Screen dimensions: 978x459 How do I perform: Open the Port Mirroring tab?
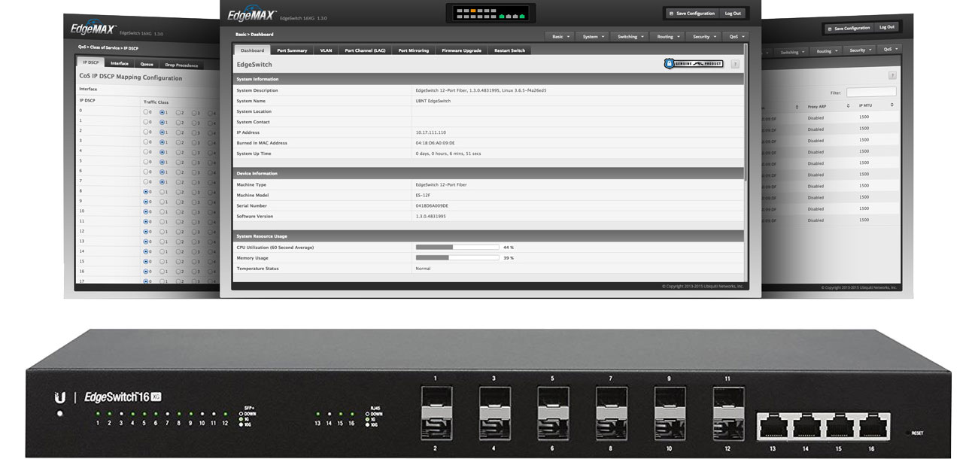click(x=414, y=50)
